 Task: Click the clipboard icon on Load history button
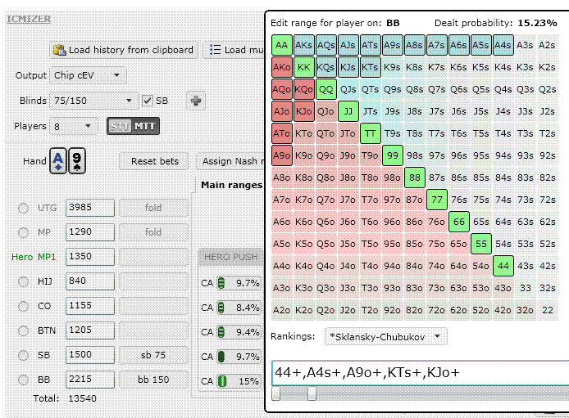click(x=60, y=50)
